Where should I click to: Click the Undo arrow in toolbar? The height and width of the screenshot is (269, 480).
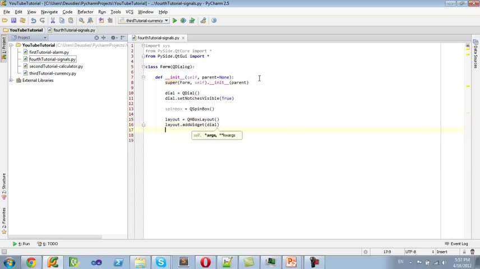(34, 21)
